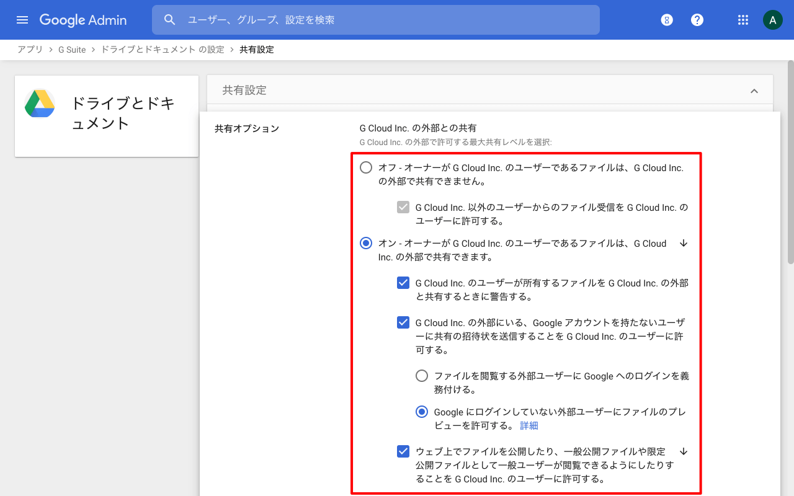
Task: Toggle publish files on web checkbox
Action: coord(403,451)
